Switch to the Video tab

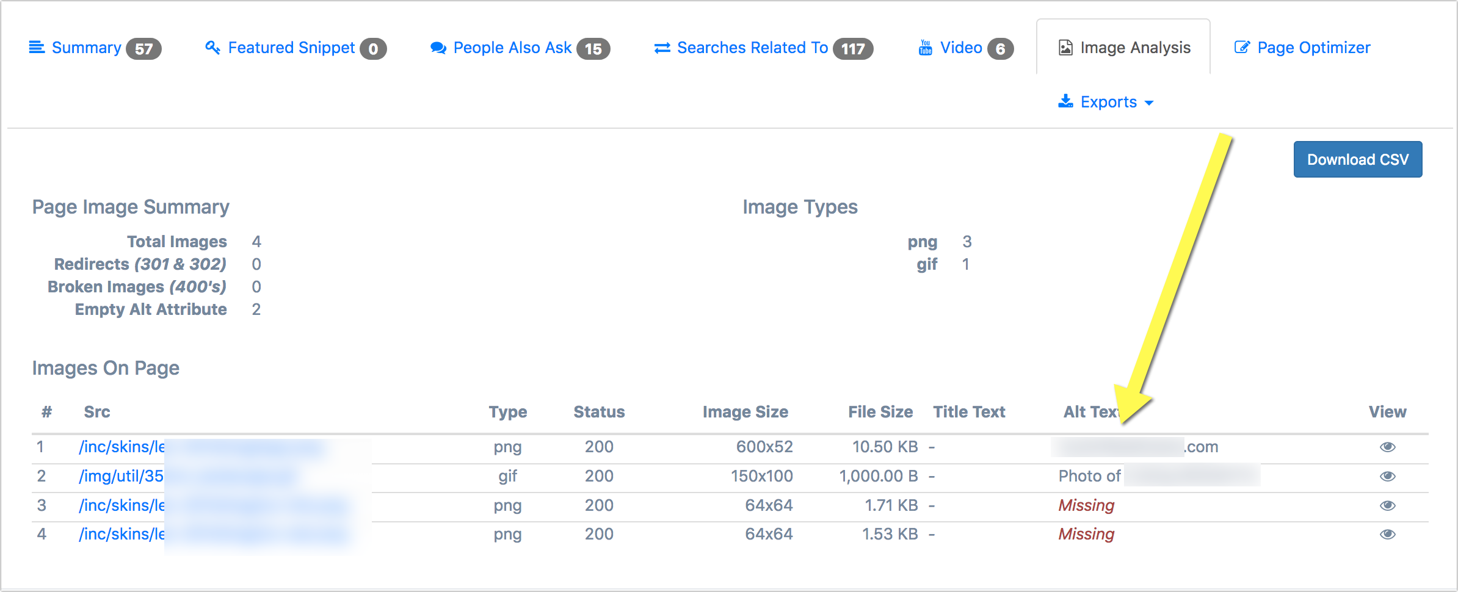click(961, 48)
